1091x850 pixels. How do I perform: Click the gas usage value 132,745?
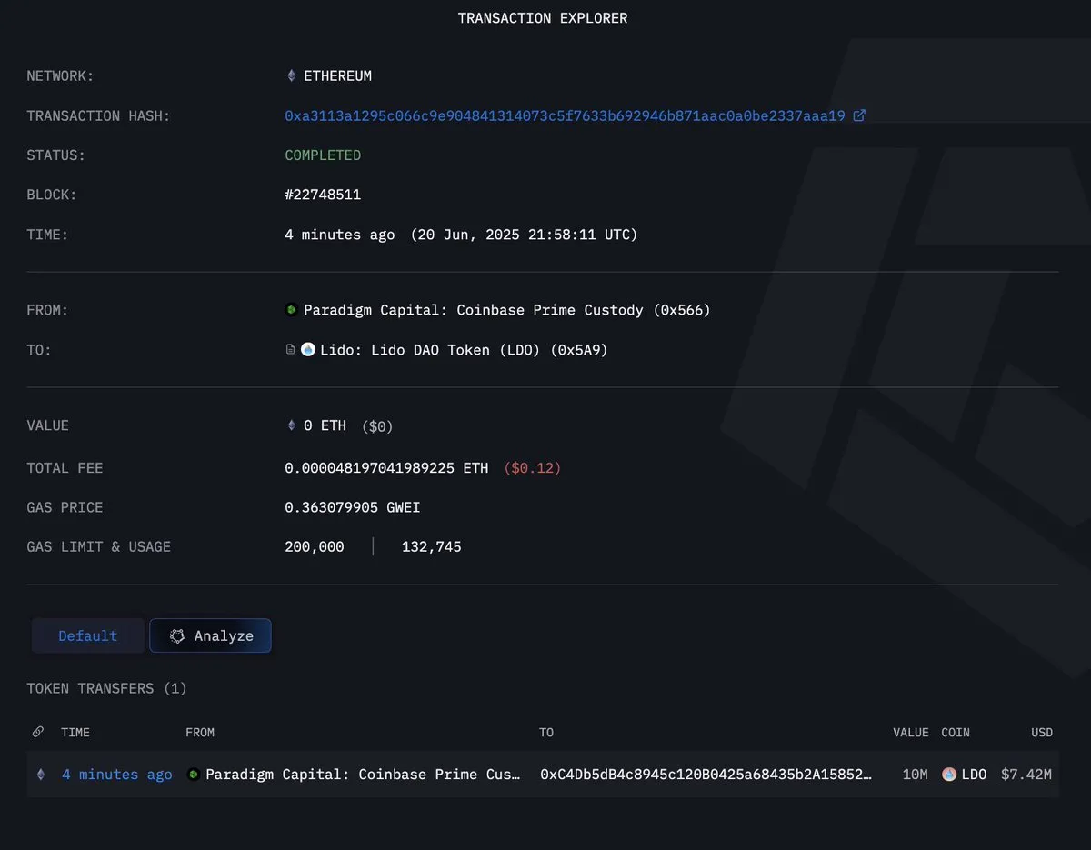tap(432, 546)
